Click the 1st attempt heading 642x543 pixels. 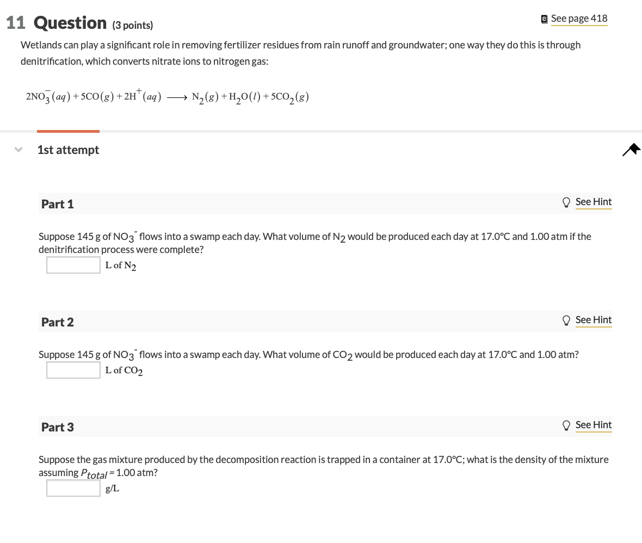[x=68, y=149]
